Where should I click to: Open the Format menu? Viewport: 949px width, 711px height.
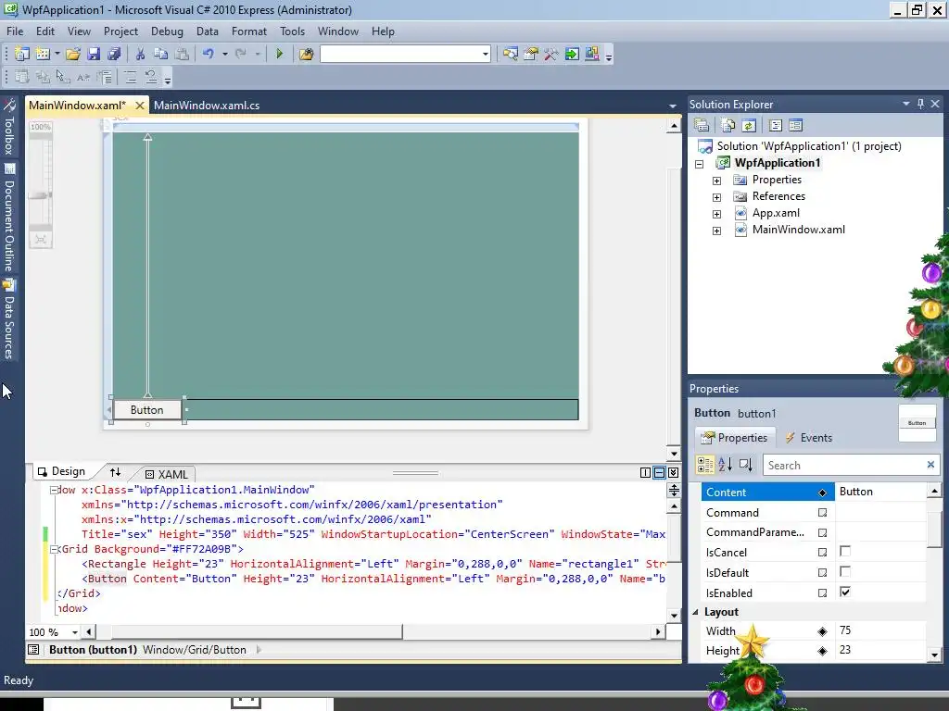[248, 31]
